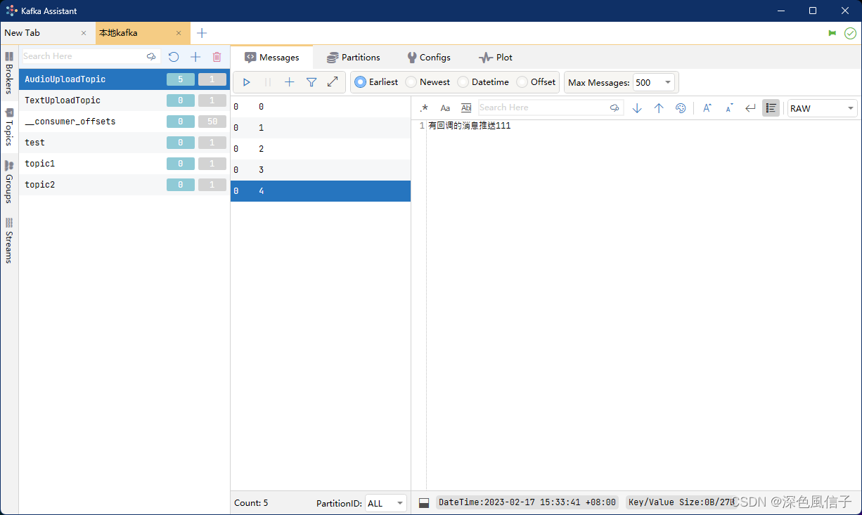Expand the messages panel with arrow icon
The width and height of the screenshot is (862, 515).
coord(333,82)
